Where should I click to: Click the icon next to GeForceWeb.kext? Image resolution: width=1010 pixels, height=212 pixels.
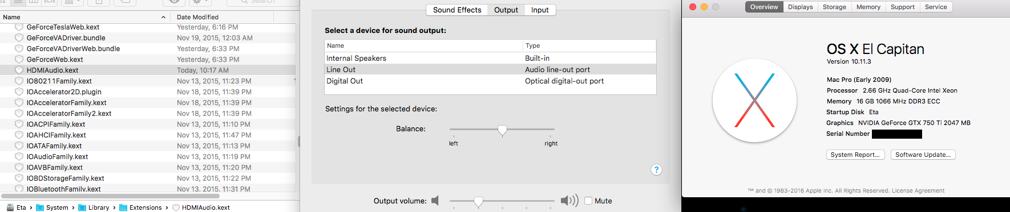19,59
